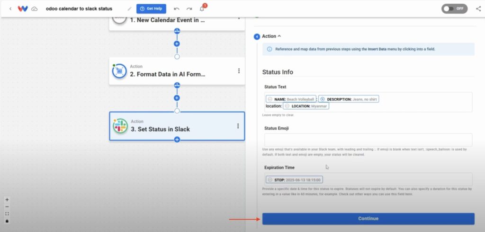The height and width of the screenshot is (232, 485).
Task: Add a step using plus under step 2
Action: pos(177,98)
